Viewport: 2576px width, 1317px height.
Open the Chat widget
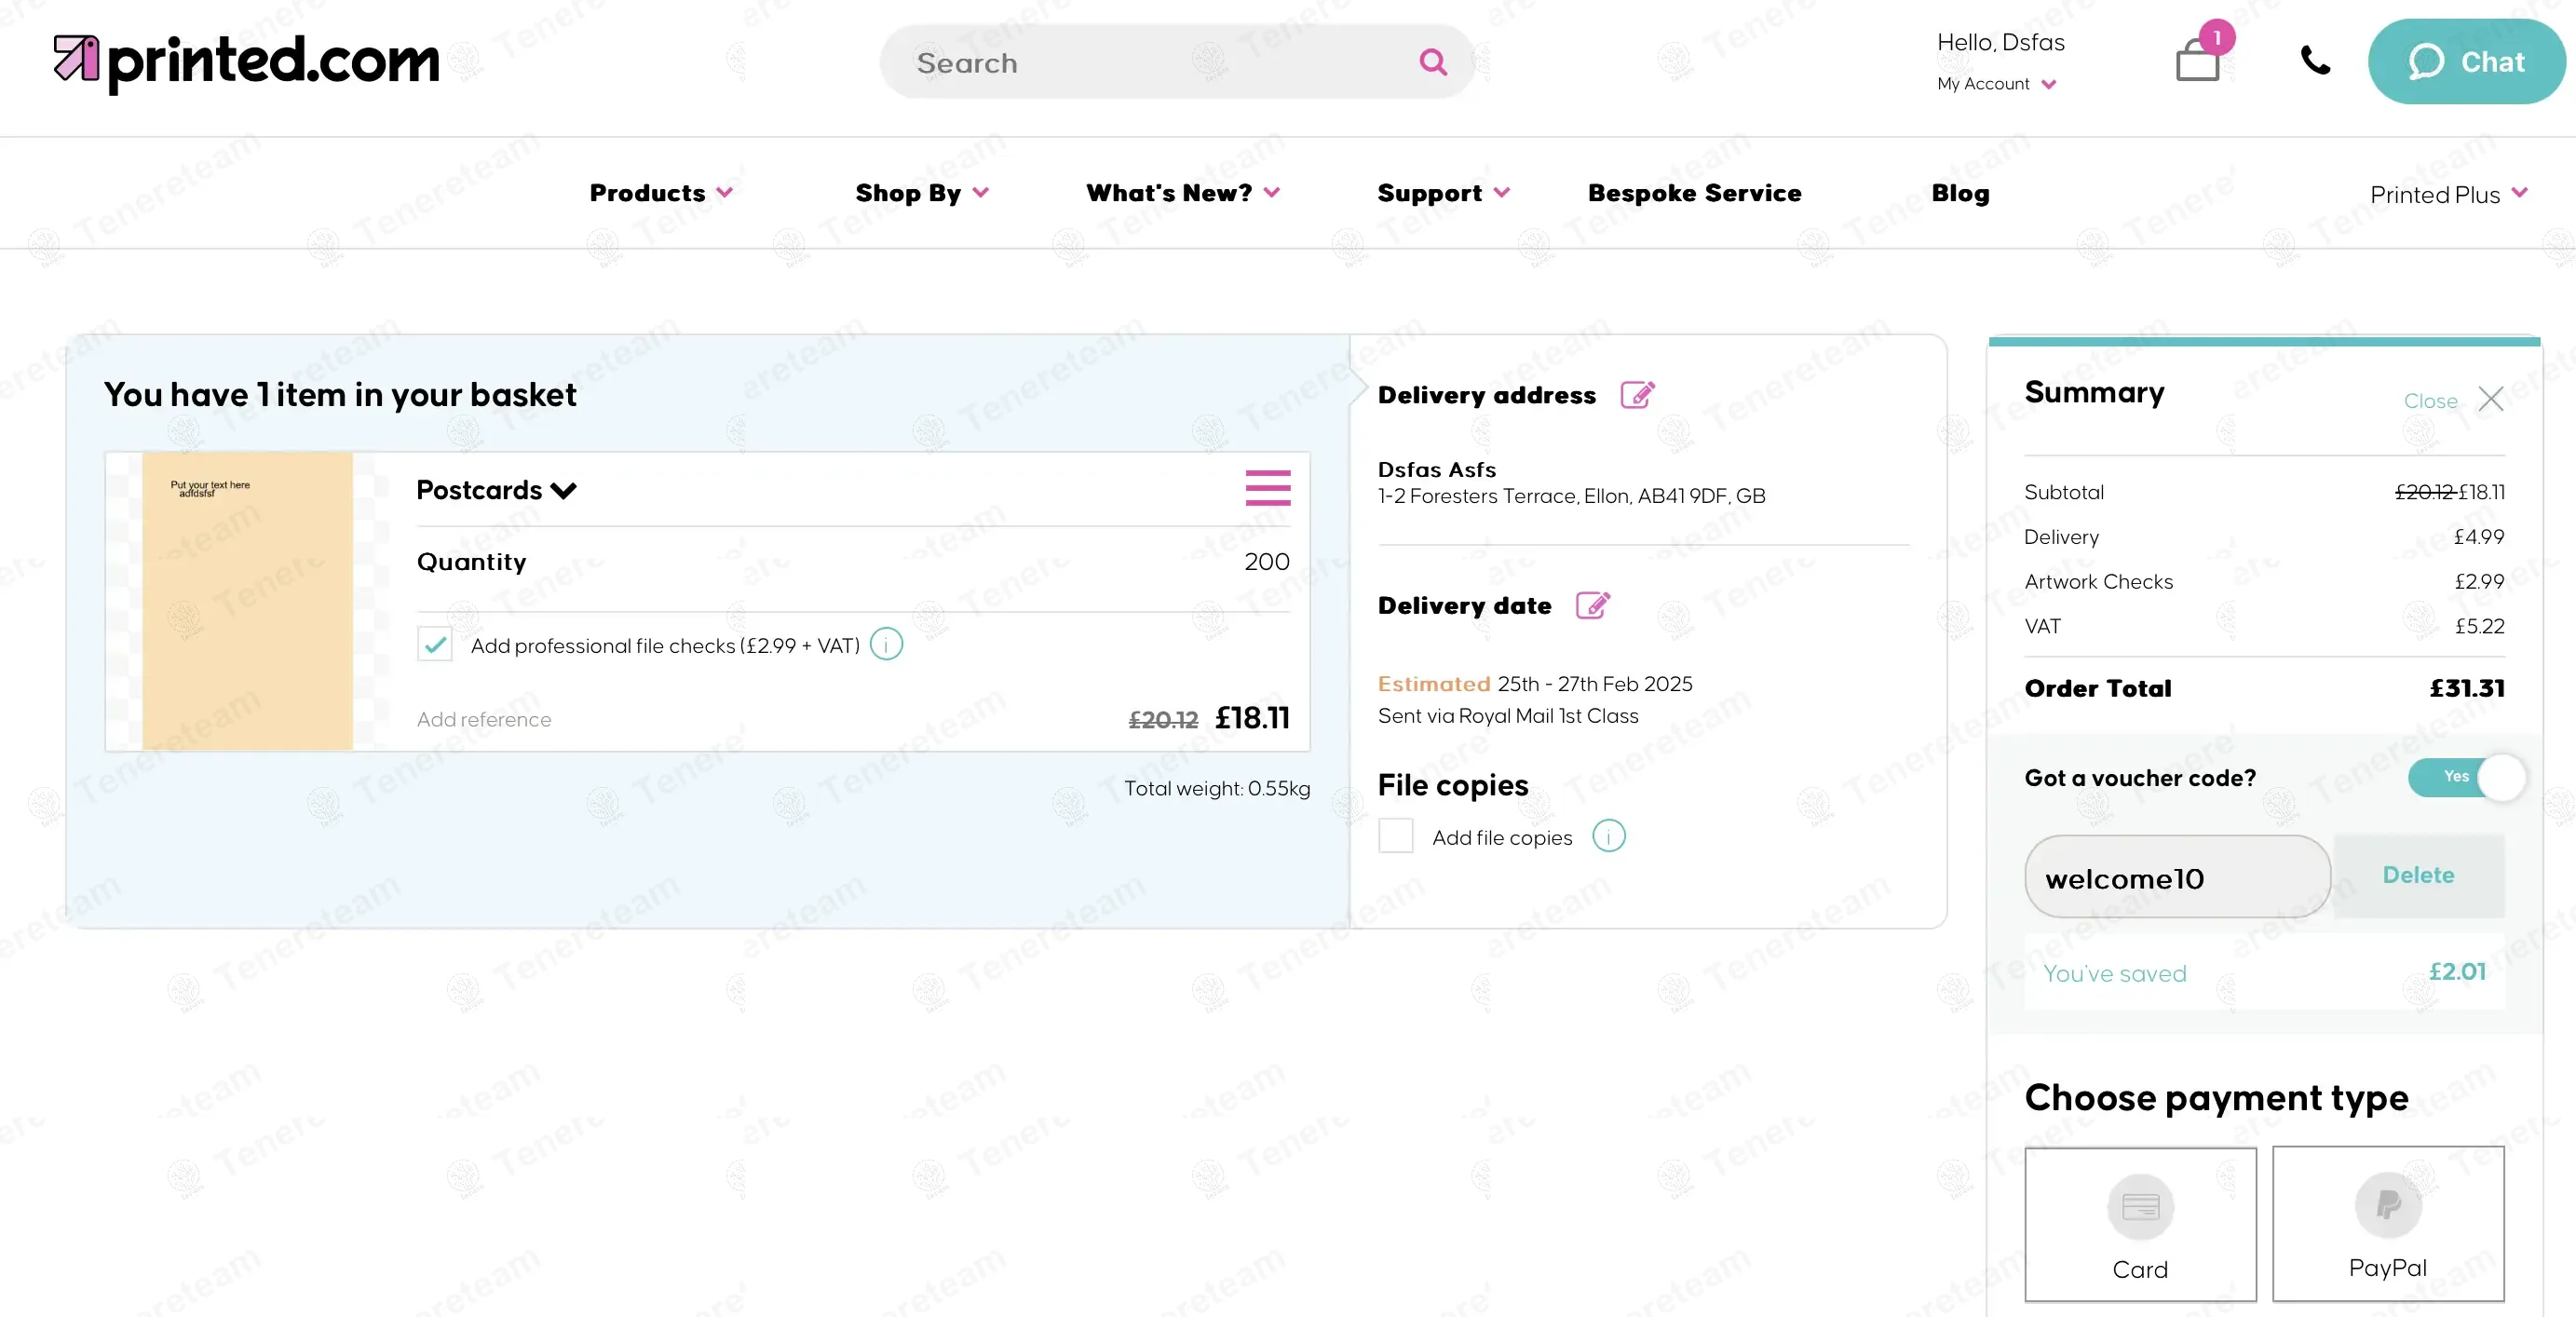click(2466, 61)
